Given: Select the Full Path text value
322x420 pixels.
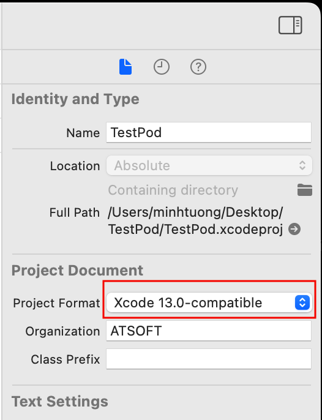Looking at the screenshot, I should [195, 221].
